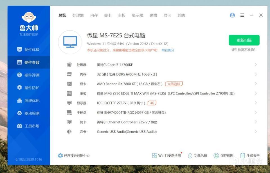Open 工具市场 in the sidebar

pyautogui.click(x=29, y=126)
